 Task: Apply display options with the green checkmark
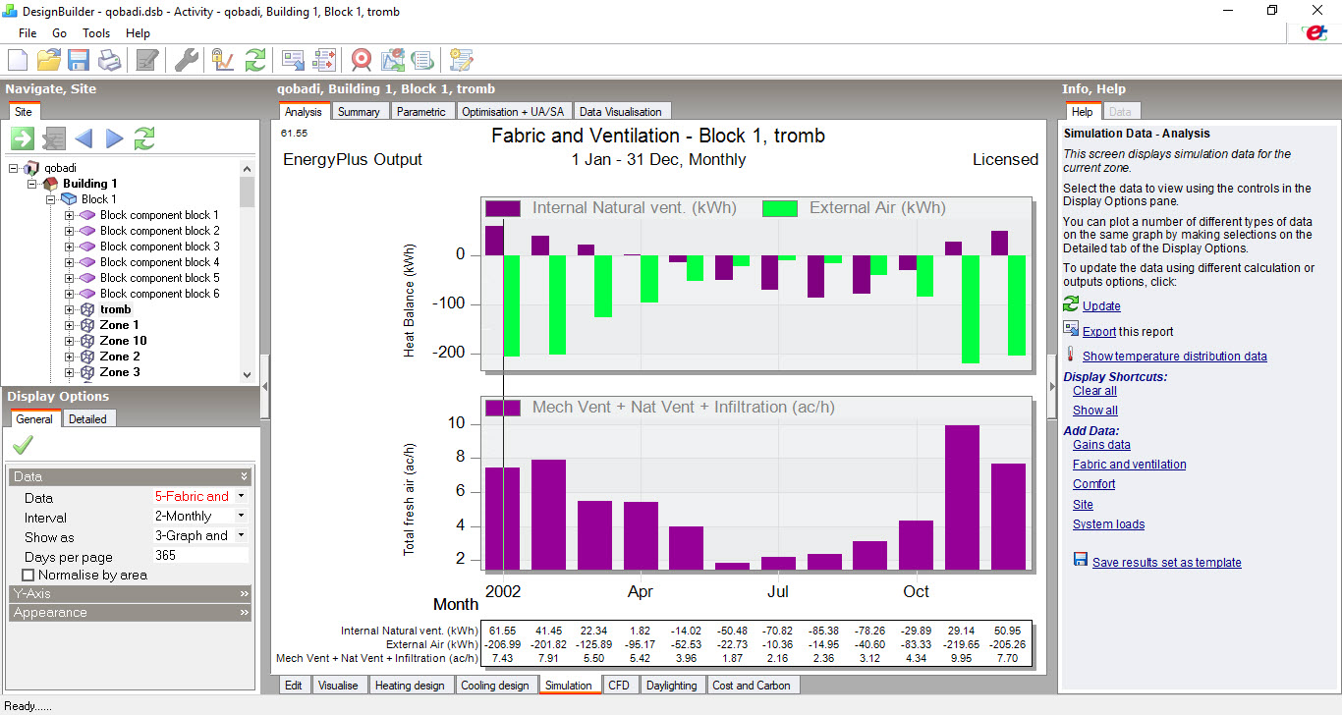pos(23,446)
